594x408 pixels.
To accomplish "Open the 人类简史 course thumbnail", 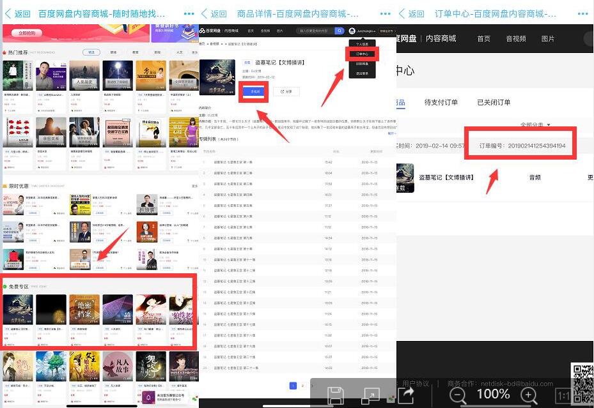I will click(x=84, y=75).
